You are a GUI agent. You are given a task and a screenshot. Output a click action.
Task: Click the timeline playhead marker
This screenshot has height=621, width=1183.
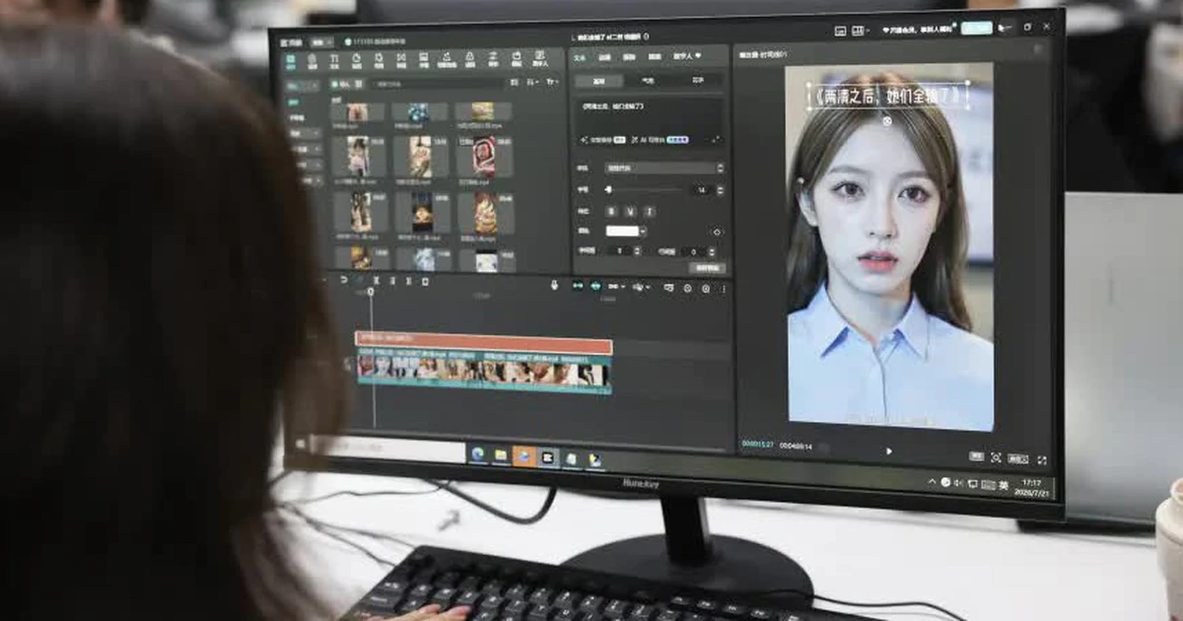tap(371, 292)
